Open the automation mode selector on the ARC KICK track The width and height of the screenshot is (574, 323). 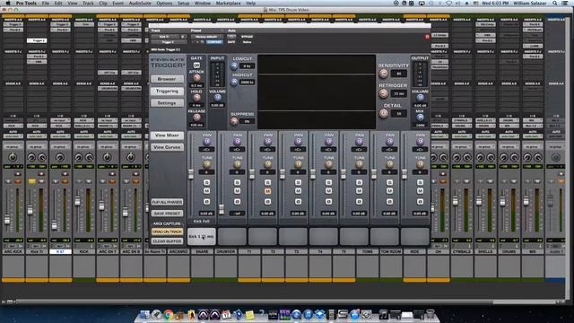click(13, 136)
